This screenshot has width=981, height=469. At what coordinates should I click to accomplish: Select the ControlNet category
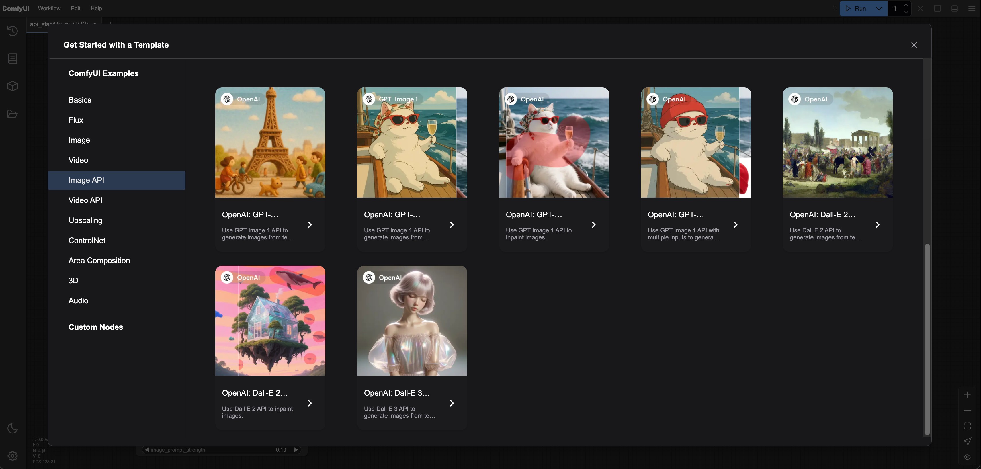pos(87,241)
